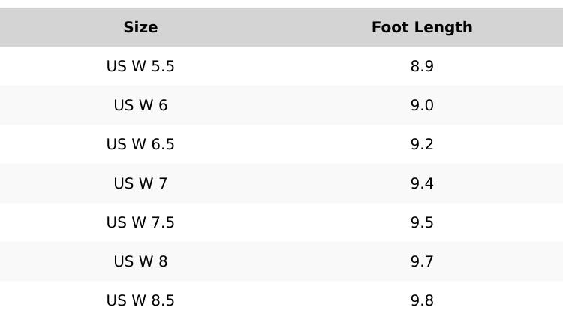This screenshot has height=320, width=563.
Task: Click the 9.5 foot length value
Action: coord(422,223)
